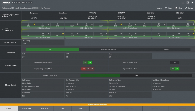
Task: Click the MEM VDDIO field
Action: (43, 94)
